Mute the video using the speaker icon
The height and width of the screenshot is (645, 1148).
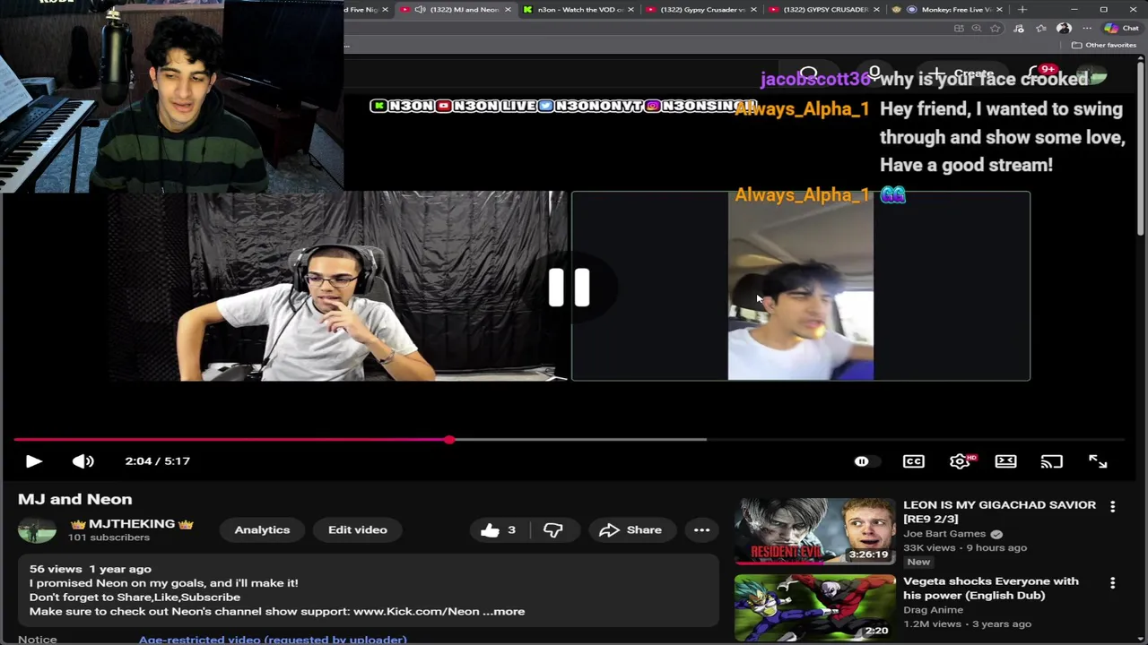(x=83, y=461)
